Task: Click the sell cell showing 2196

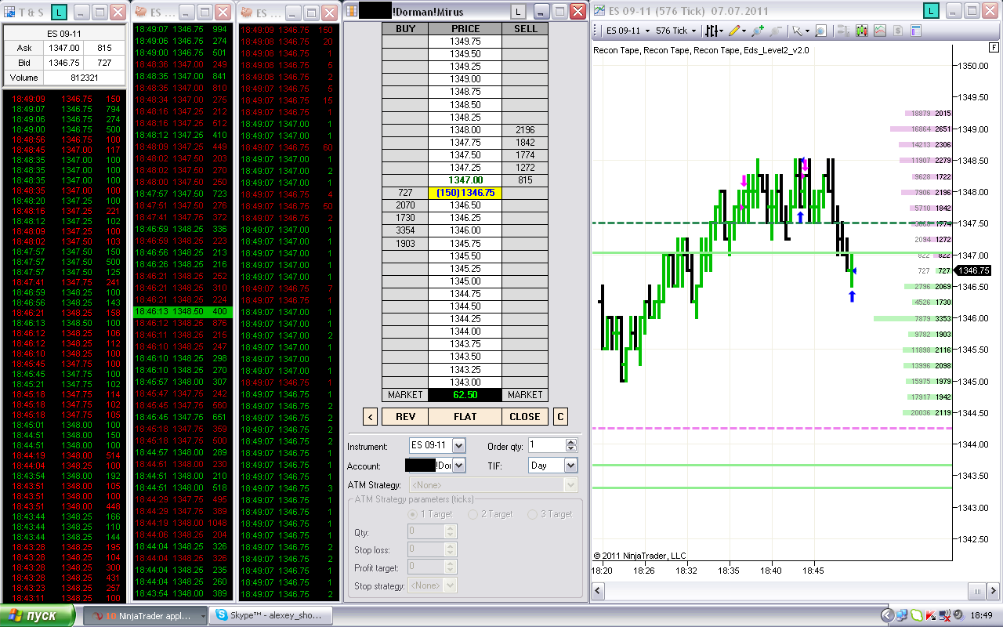Action: tap(525, 129)
